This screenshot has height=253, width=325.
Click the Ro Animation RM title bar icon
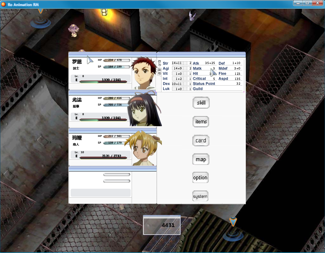3,4
